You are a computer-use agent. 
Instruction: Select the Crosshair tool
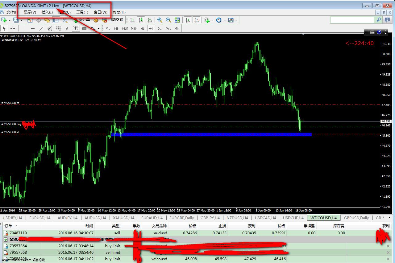(x=13, y=28)
